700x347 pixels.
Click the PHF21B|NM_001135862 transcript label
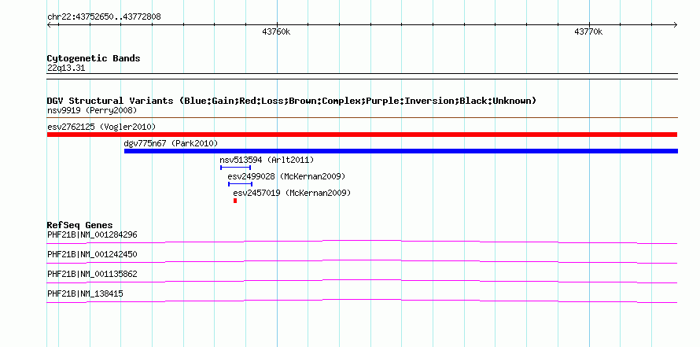point(92,274)
